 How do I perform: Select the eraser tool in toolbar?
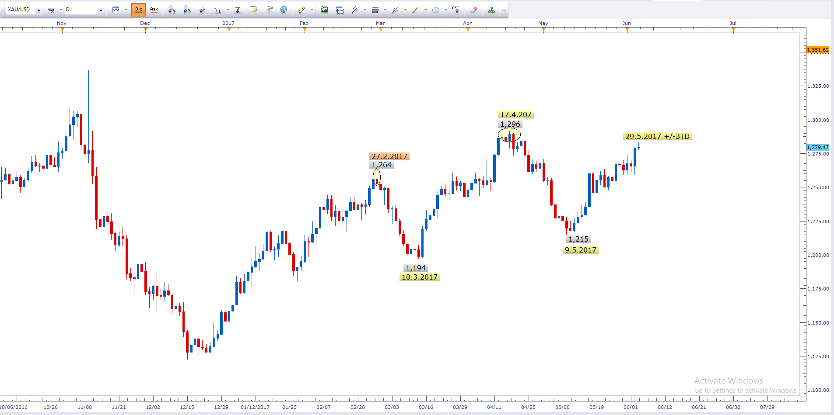tap(473, 10)
